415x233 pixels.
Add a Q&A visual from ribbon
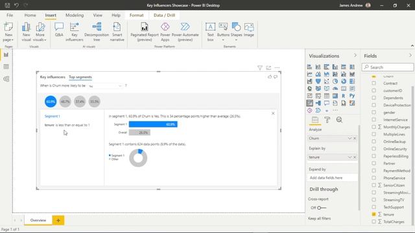[59, 30]
